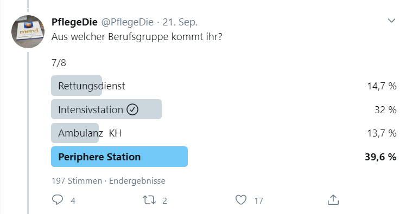Select the Intensivstation poll option
This screenshot has height=214, width=406.
[106, 109]
